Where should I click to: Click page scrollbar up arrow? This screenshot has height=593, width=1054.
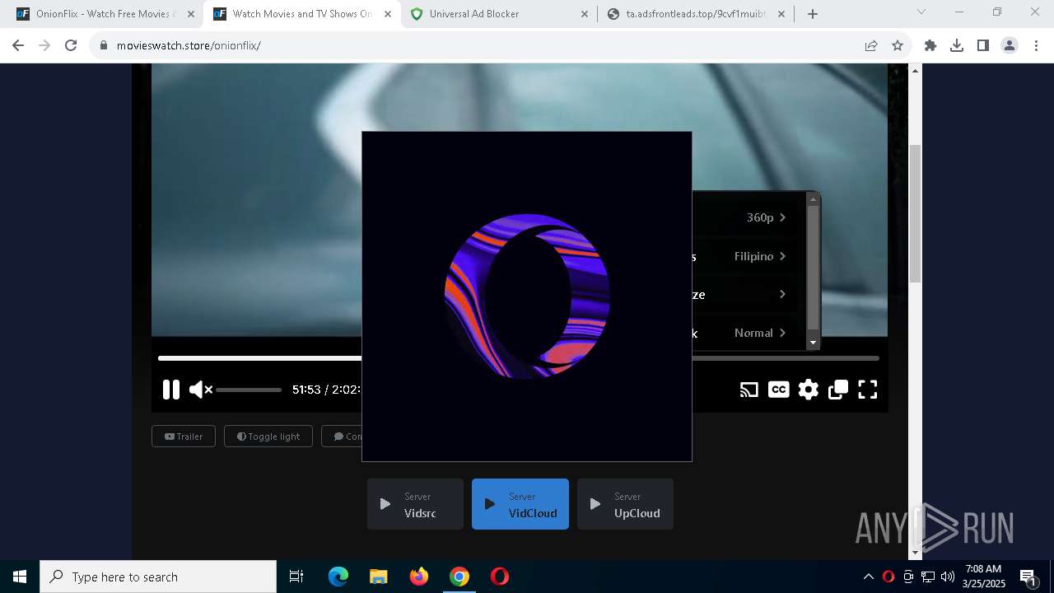pos(915,71)
